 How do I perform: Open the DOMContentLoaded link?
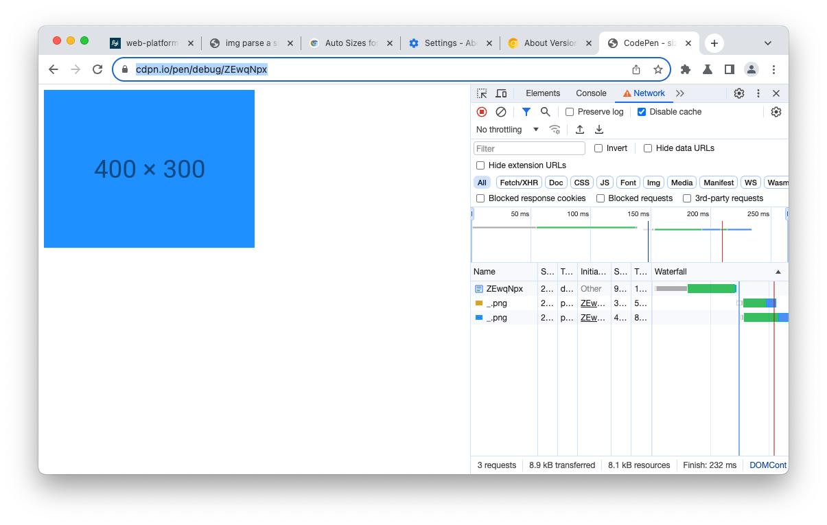pos(767,465)
